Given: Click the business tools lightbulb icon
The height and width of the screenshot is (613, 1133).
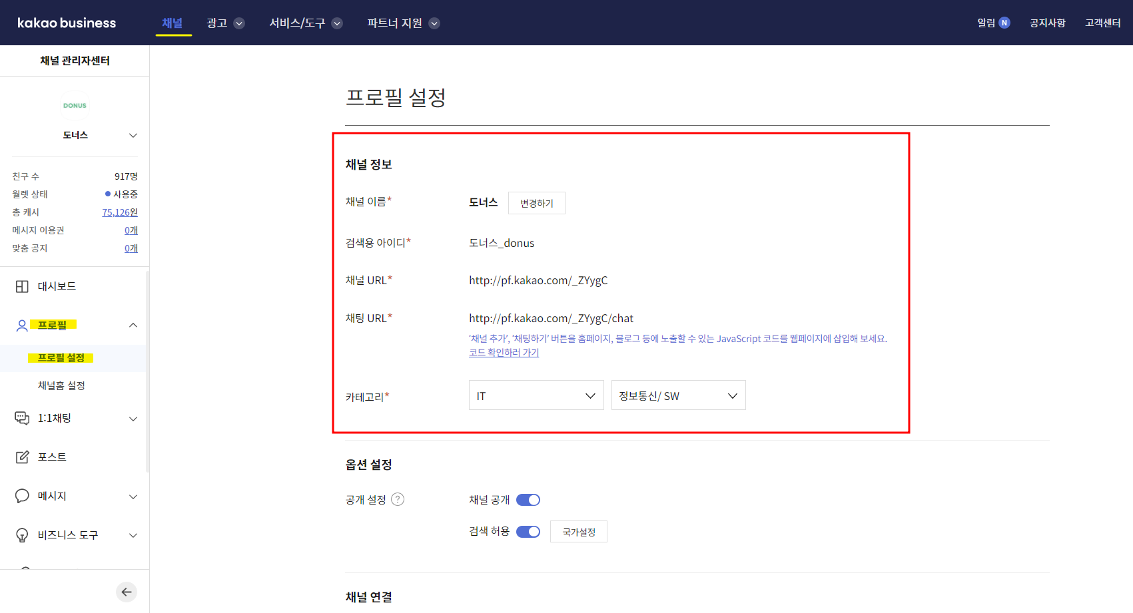Looking at the screenshot, I should click(22, 535).
